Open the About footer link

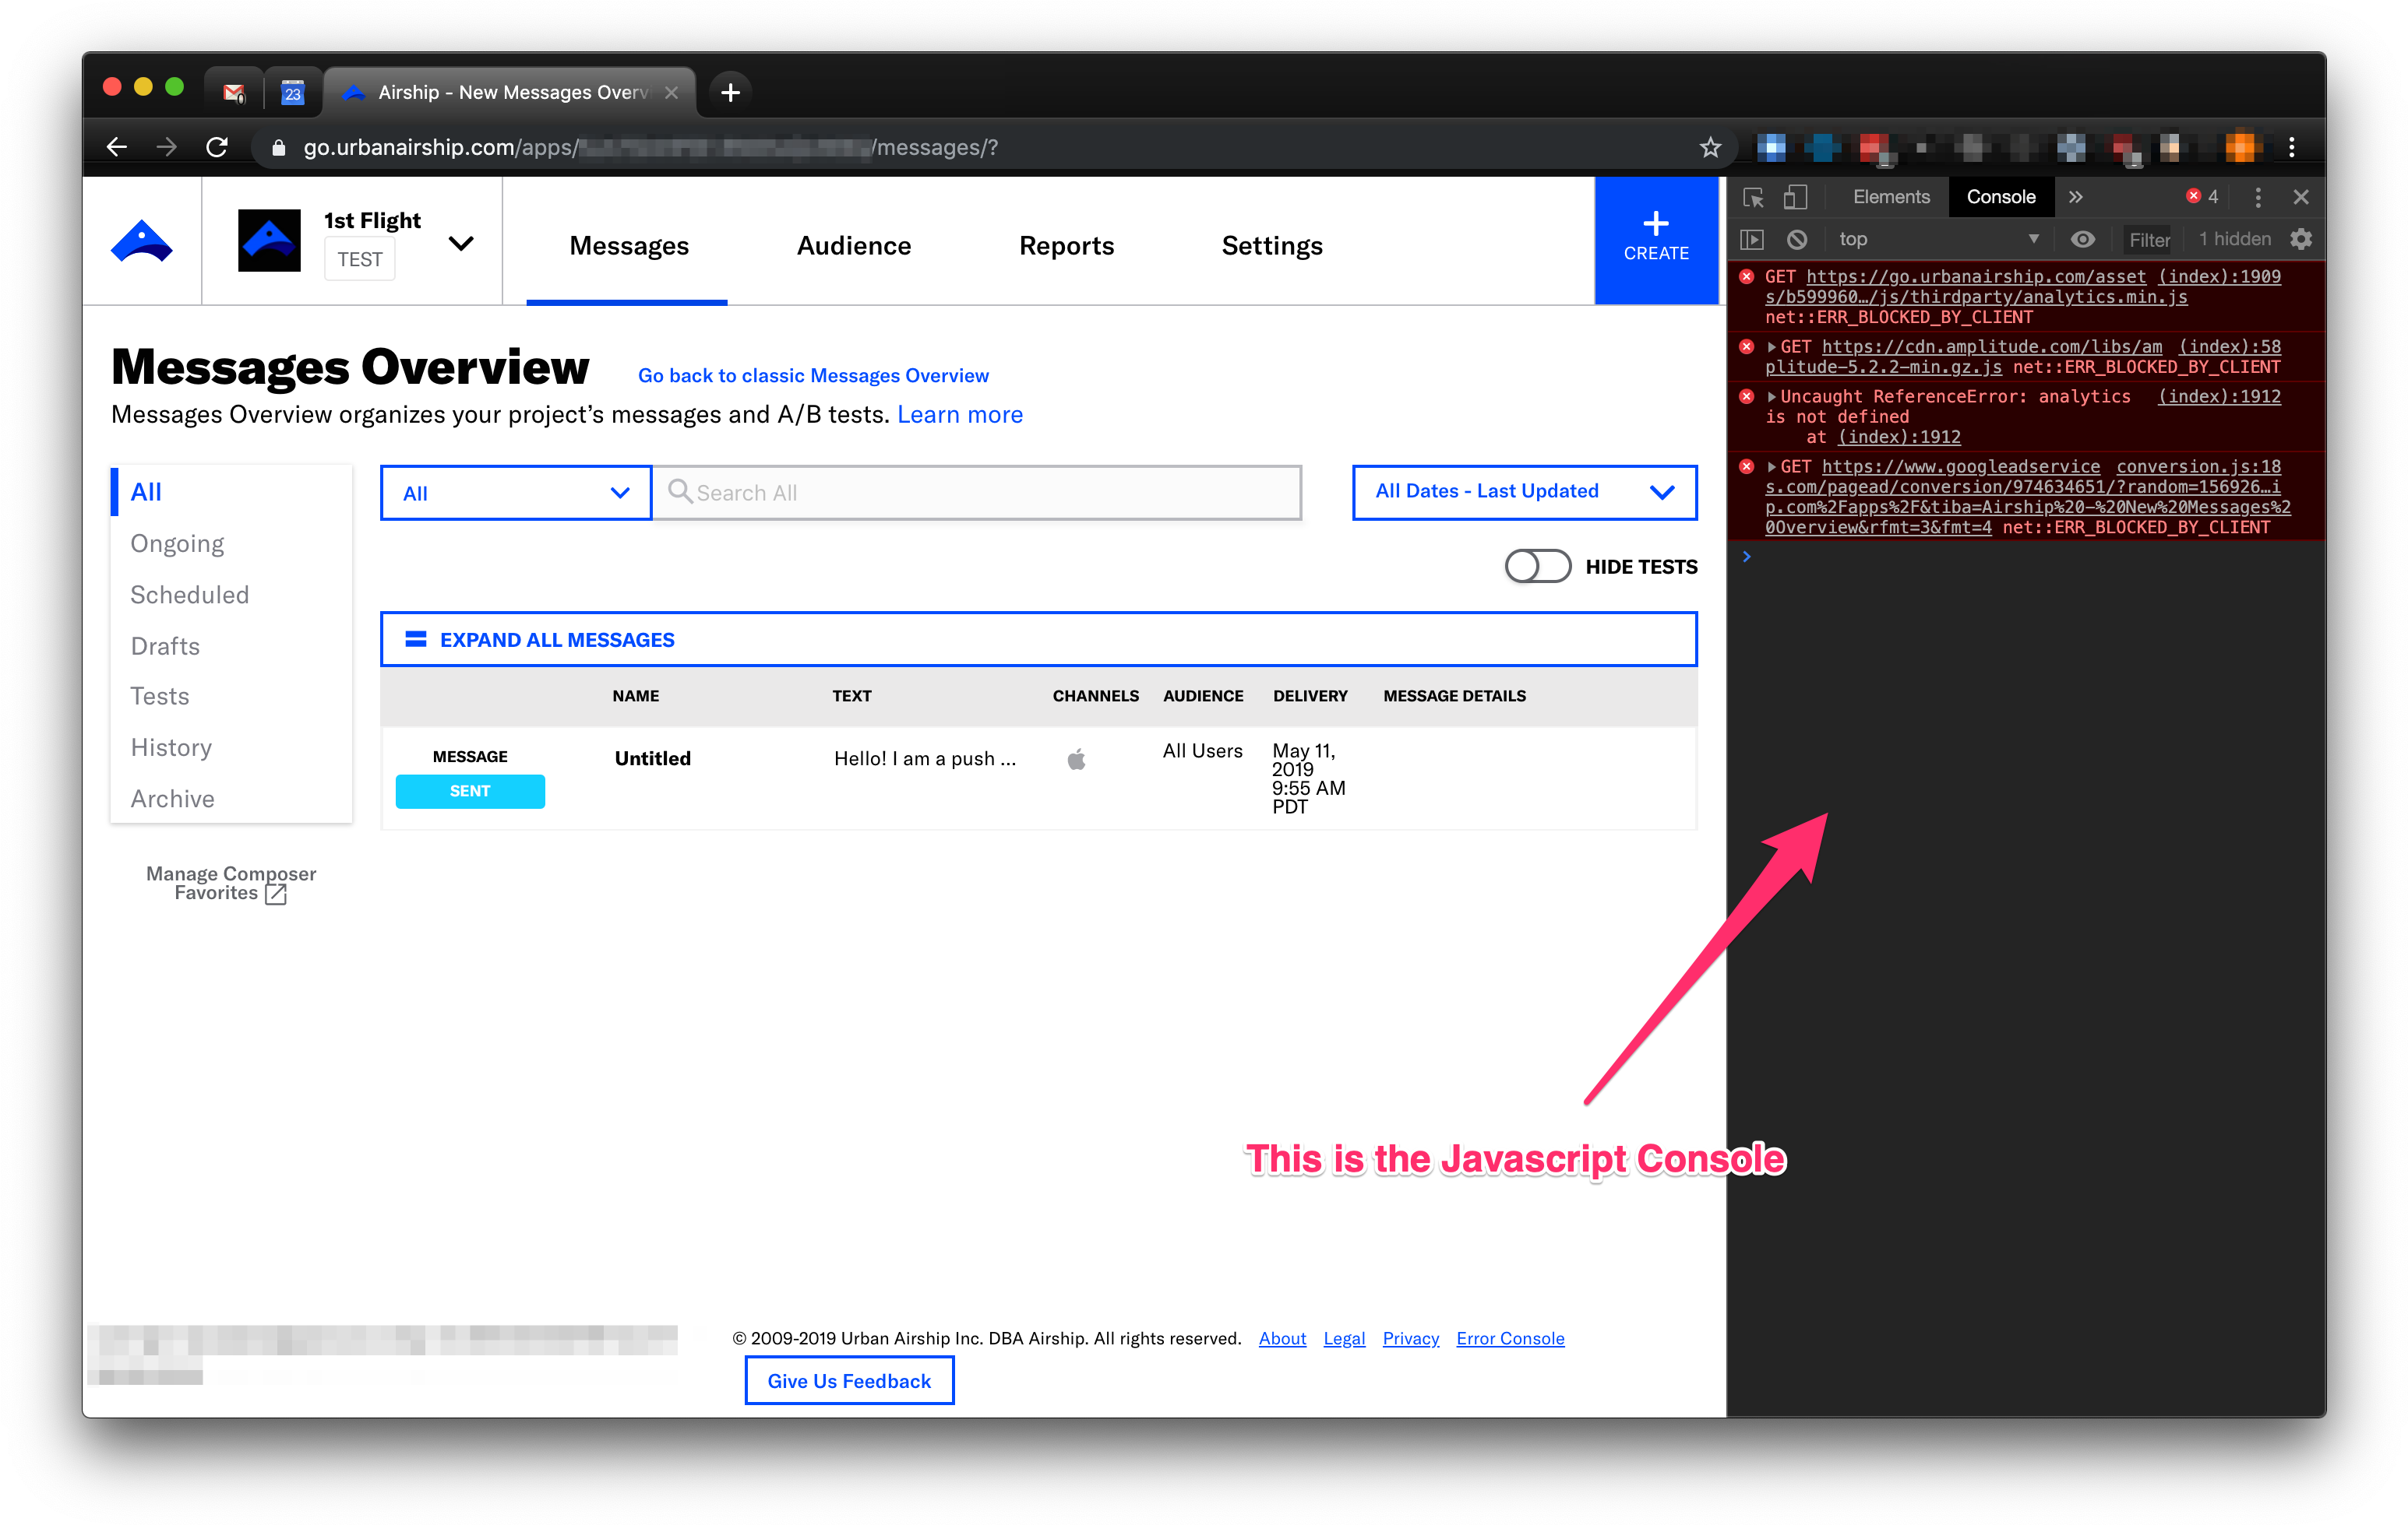coord(1282,1337)
